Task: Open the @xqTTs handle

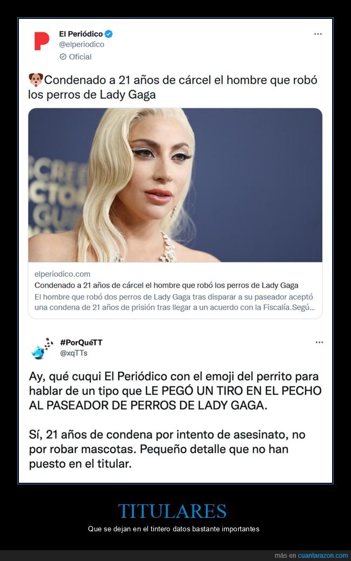Action: pos(74,353)
